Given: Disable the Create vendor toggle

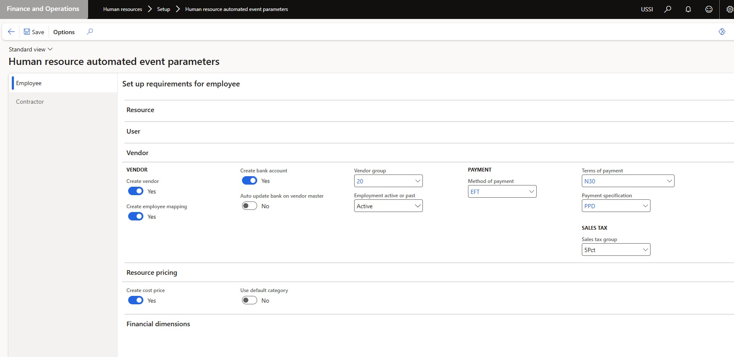Looking at the screenshot, I should (136, 191).
